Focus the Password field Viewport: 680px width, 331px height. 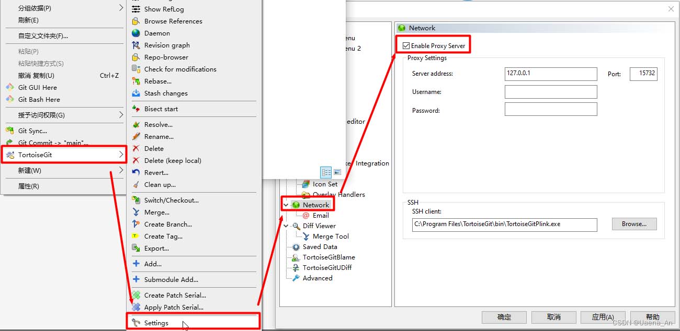pyautogui.click(x=551, y=109)
